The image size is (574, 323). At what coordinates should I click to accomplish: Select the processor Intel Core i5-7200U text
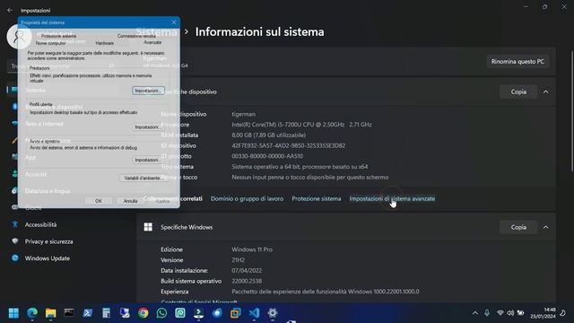click(x=301, y=125)
